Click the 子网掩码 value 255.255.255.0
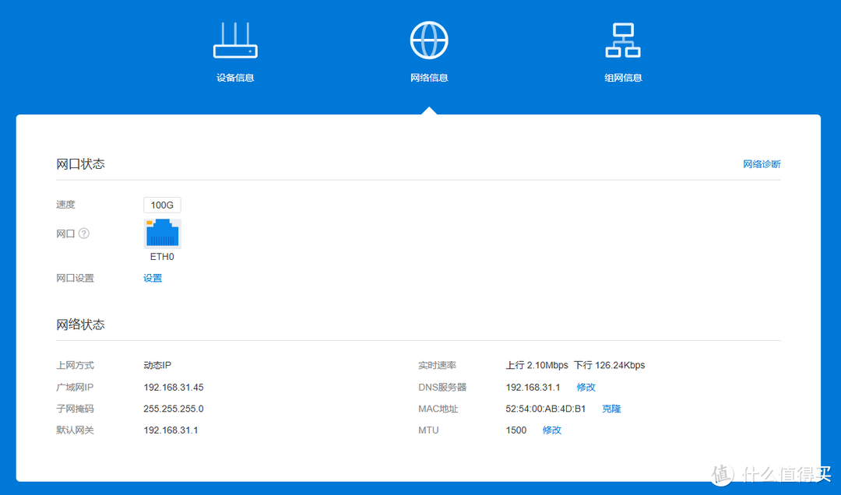 (174, 409)
